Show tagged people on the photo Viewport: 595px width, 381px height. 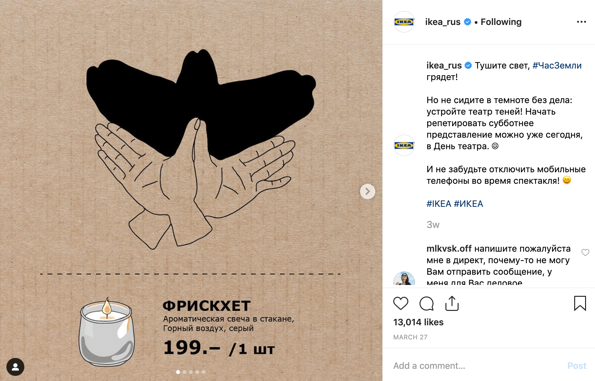(x=15, y=367)
